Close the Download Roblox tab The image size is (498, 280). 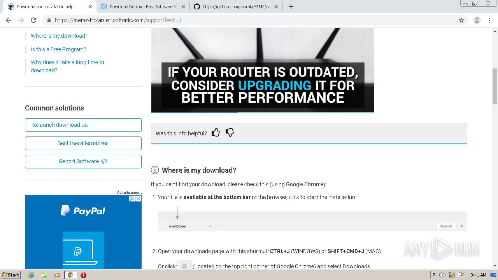point(184,7)
